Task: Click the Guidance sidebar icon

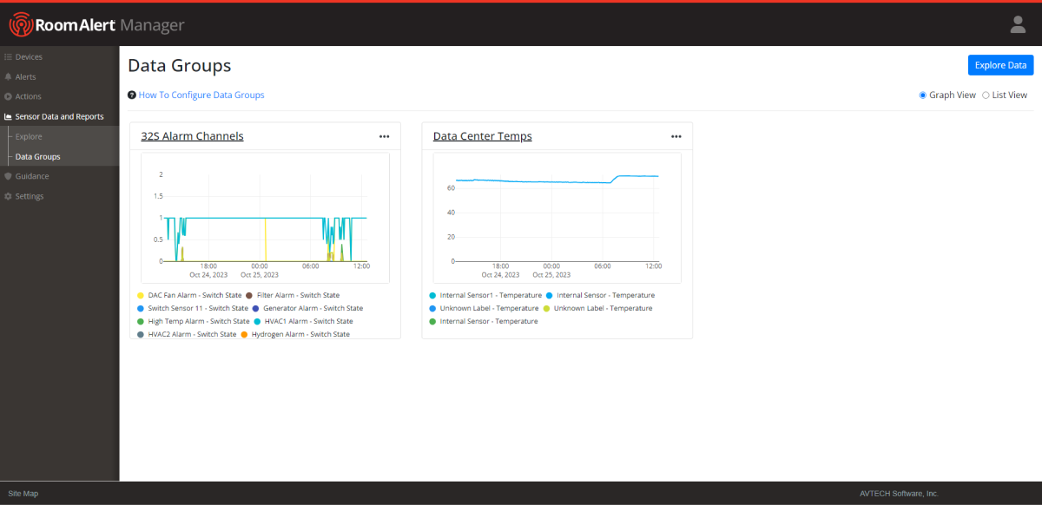Action: tap(9, 176)
